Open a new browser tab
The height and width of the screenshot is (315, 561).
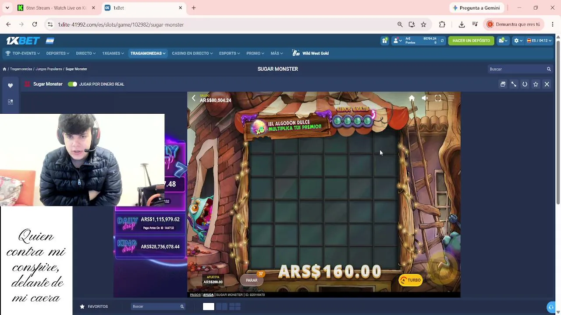[194, 8]
